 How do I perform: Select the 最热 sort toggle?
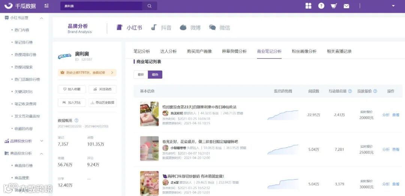point(155,75)
